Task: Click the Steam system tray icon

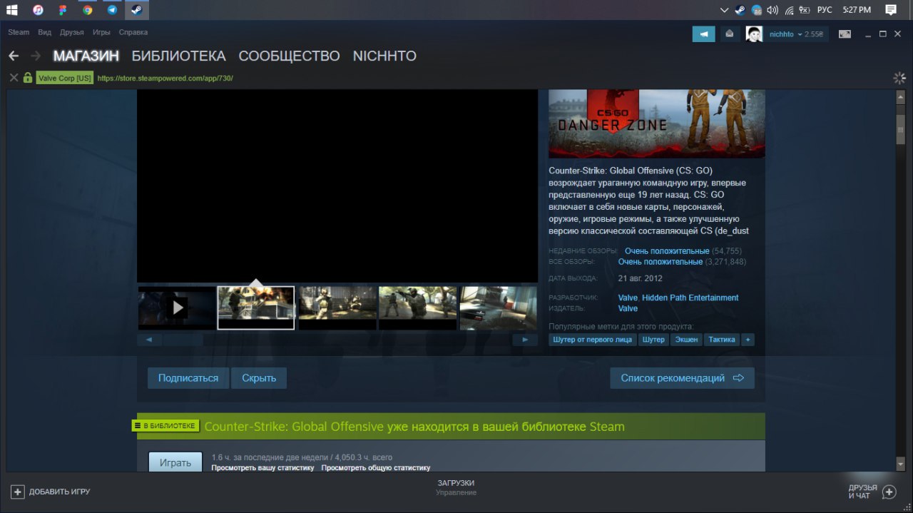Action: coord(740,10)
